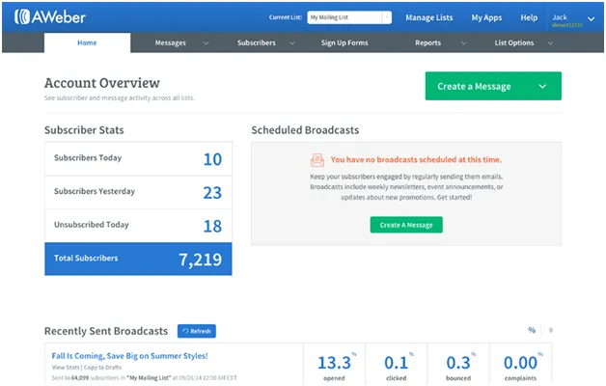606x386 pixels.
Task: Expand the List Options menu chevron
Action: coord(550,42)
